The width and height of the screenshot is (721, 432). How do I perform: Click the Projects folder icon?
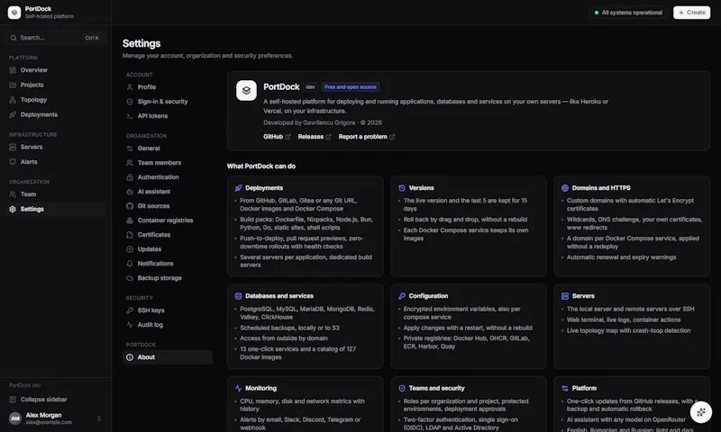coord(13,85)
